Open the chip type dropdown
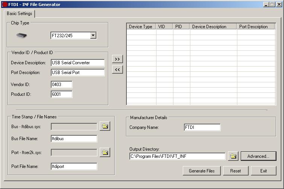This screenshot has height=189, width=284. [x=93, y=36]
